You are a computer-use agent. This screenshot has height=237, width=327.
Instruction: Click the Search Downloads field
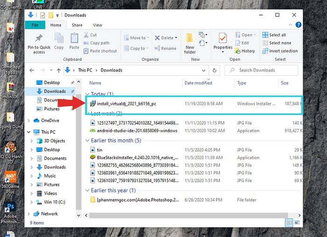261,70
